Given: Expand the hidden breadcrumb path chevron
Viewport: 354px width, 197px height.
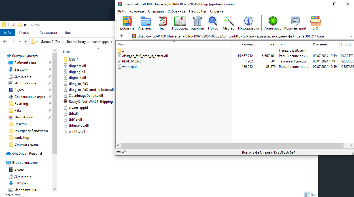Looking at the screenshot, I should tap(37, 42).
